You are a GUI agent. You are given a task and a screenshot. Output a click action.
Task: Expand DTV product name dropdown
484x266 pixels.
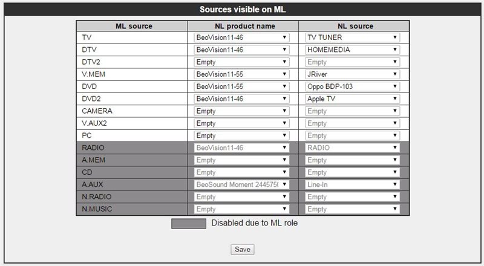pos(242,50)
